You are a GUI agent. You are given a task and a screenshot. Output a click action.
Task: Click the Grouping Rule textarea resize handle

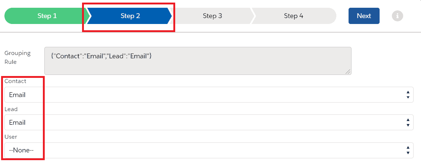(x=348, y=72)
